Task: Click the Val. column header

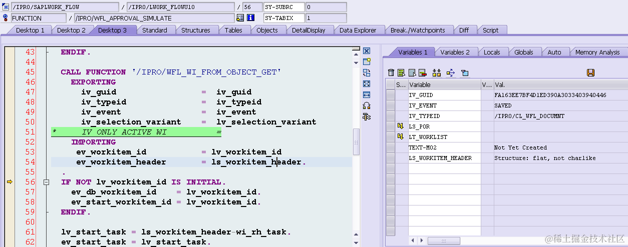Action: (560, 84)
